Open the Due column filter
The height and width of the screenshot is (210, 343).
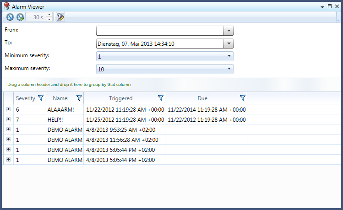click(242, 98)
